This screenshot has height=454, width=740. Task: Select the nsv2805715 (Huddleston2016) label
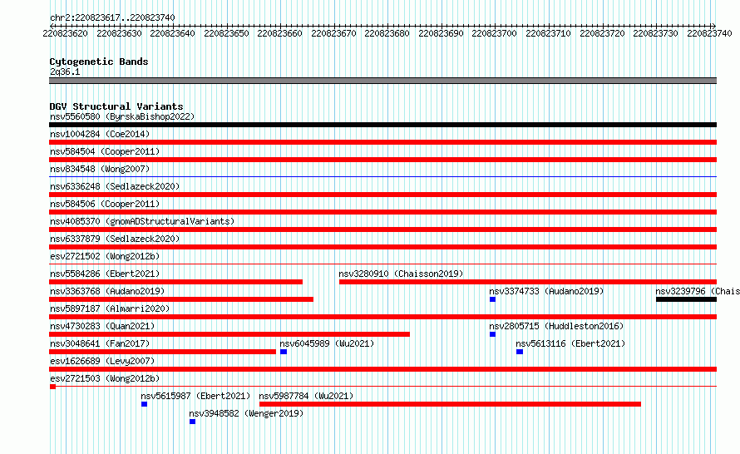556,326
